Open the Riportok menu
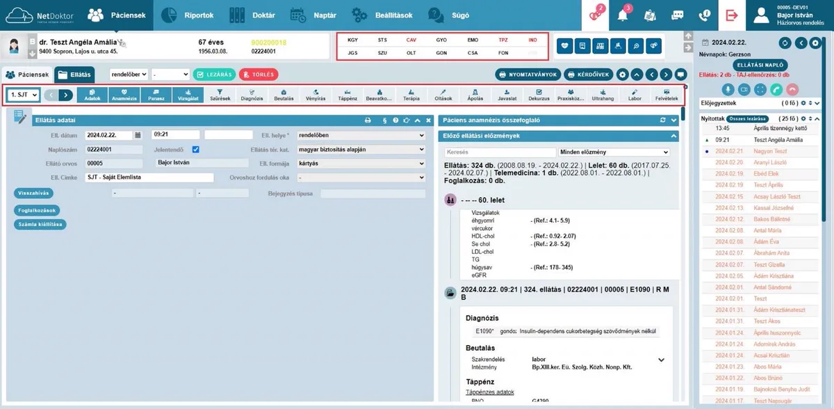Image resolution: width=834 pixels, height=409 pixels. [x=188, y=15]
